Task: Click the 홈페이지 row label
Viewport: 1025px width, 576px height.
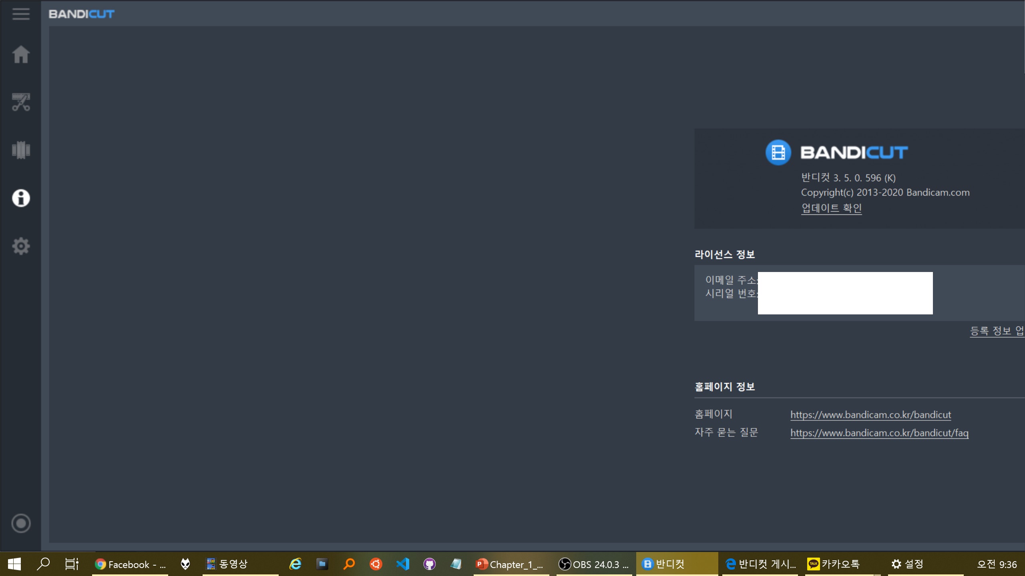Action: pos(713,414)
